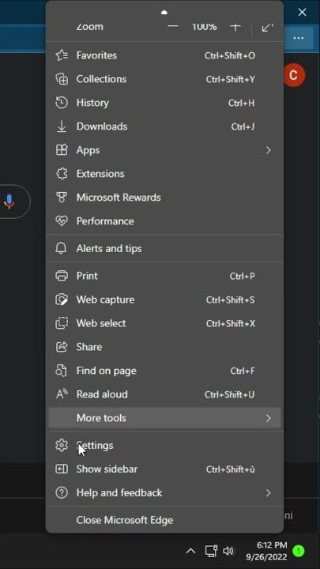Click the Share arrow icon
This screenshot has height=569, width=320.
tap(62, 347)
